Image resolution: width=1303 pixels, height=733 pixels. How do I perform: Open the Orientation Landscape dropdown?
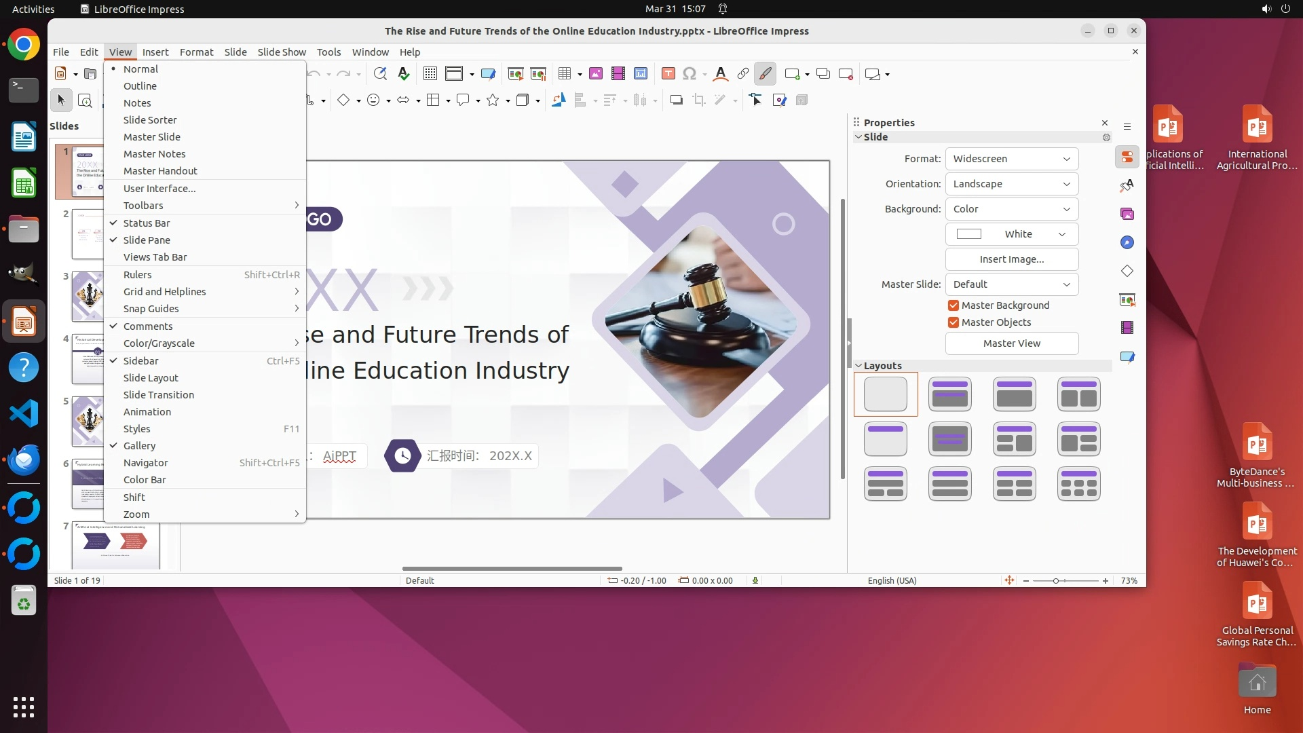click(x=1011, y=184)
